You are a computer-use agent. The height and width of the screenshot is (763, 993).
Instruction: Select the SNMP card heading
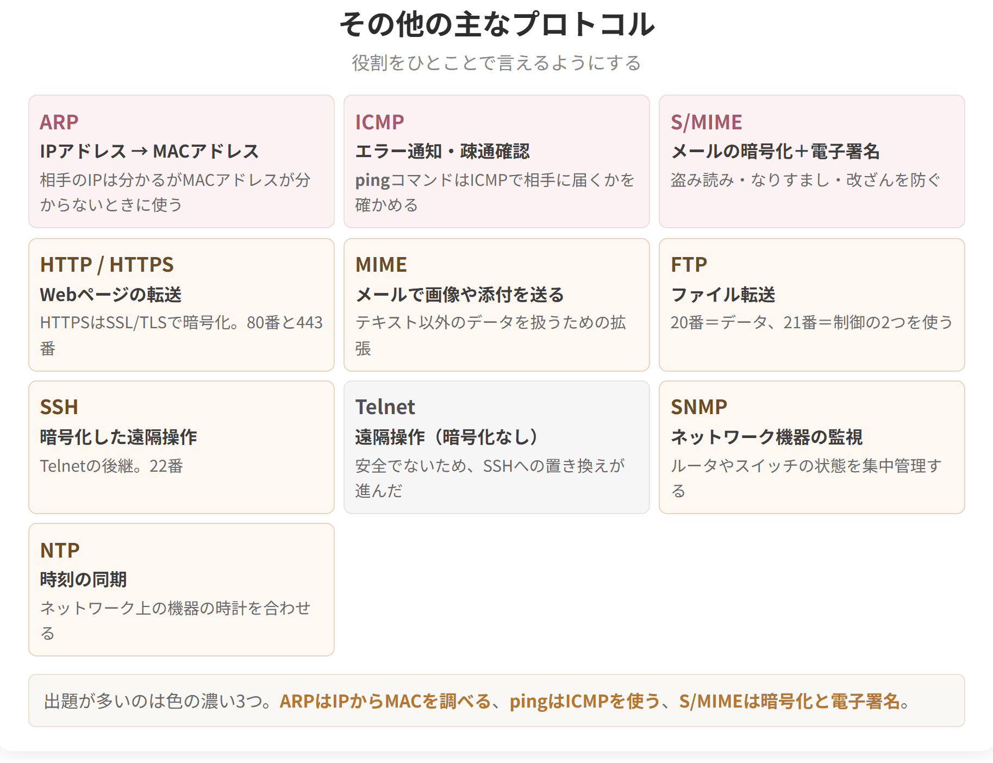[698, 407]
